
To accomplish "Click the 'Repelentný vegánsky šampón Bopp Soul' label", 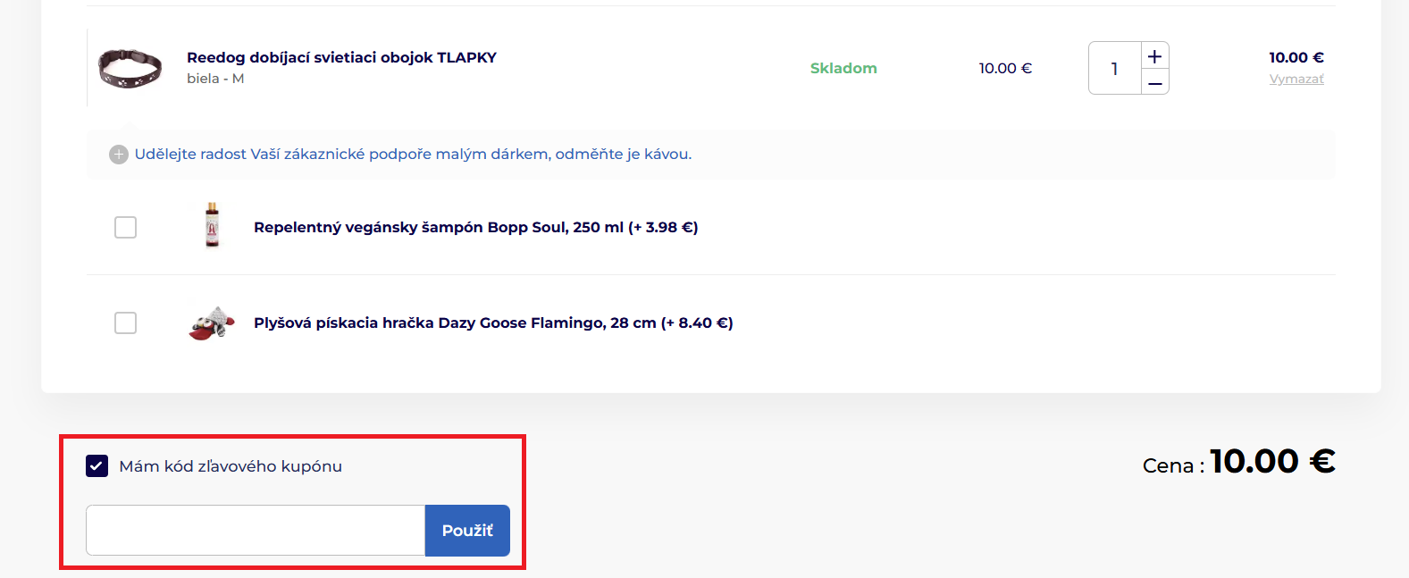I will coord(475,228).
